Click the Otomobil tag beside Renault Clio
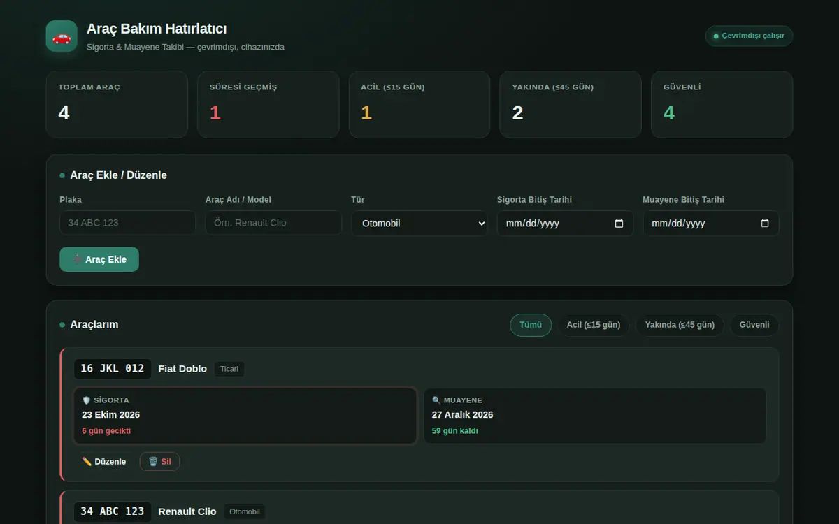 [245, 511]
